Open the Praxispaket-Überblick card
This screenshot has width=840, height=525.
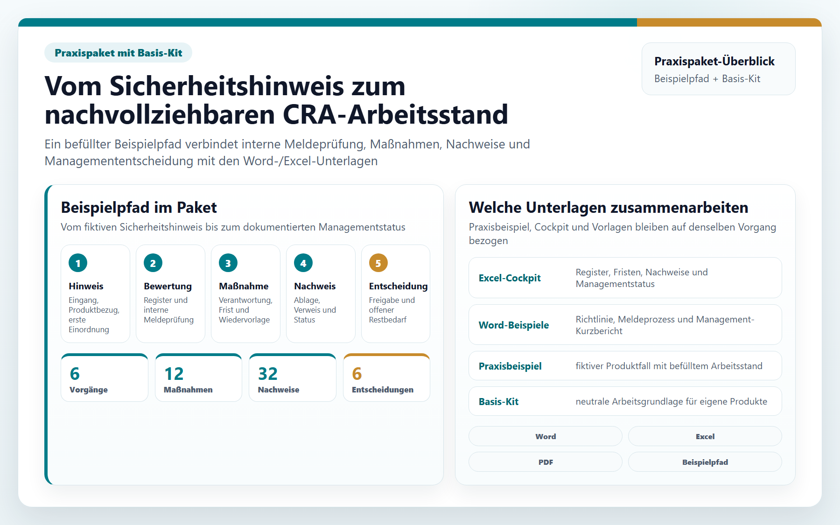click(x=719, y=69)
